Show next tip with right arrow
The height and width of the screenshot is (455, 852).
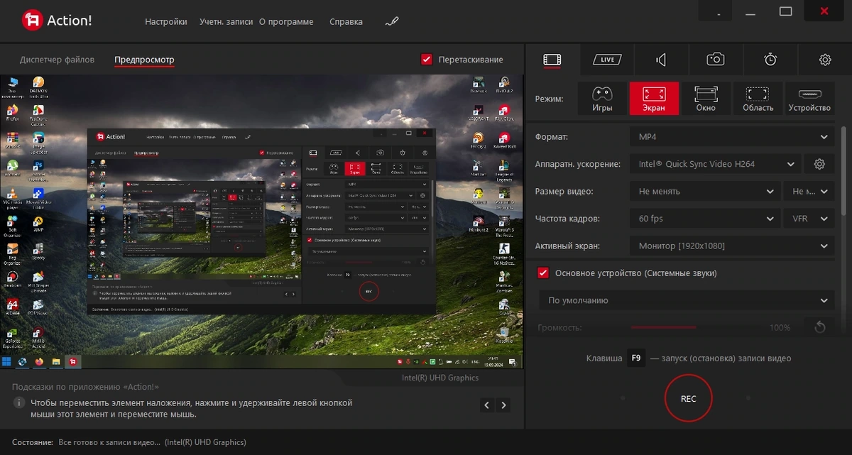(503, 405)
